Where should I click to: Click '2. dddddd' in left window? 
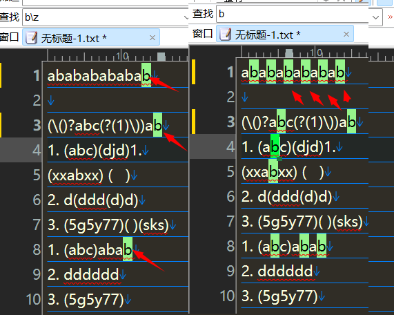coord(83,274)
